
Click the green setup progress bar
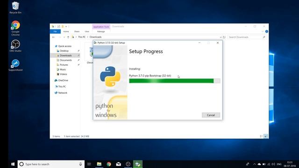pos(175,81)
